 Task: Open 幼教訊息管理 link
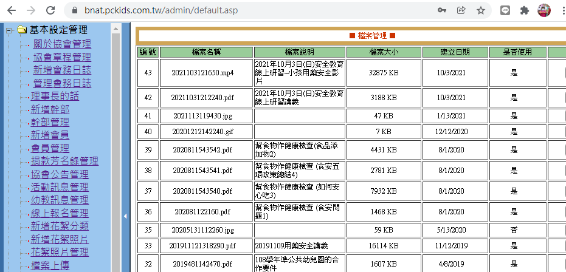[x=60, y=200]
